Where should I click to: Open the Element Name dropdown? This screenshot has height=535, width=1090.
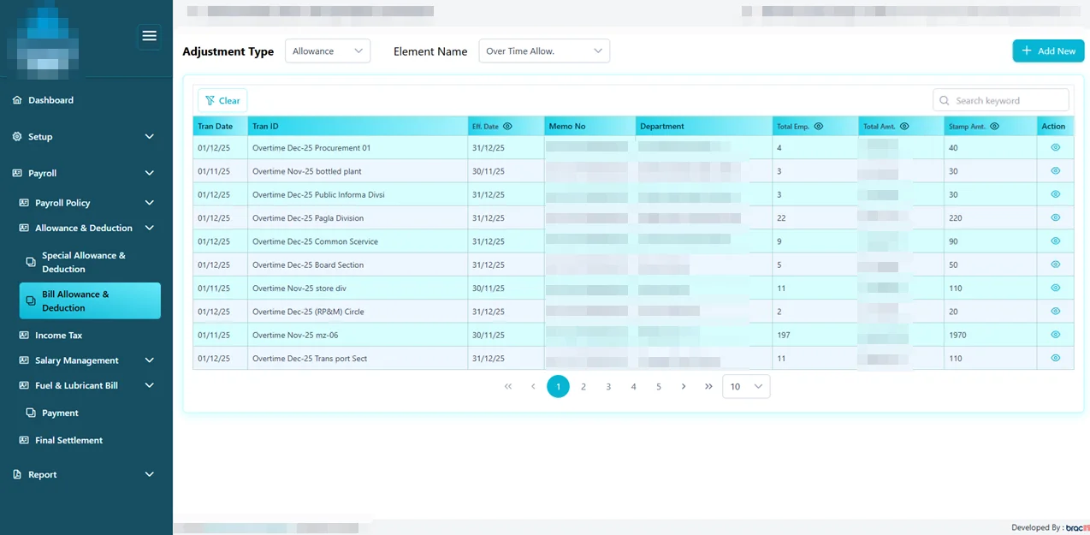(544, 51)
